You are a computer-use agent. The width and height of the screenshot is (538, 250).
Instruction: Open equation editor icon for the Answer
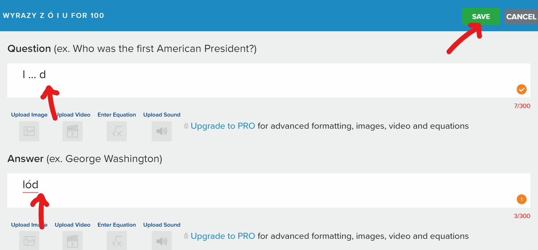click(117, 241)
